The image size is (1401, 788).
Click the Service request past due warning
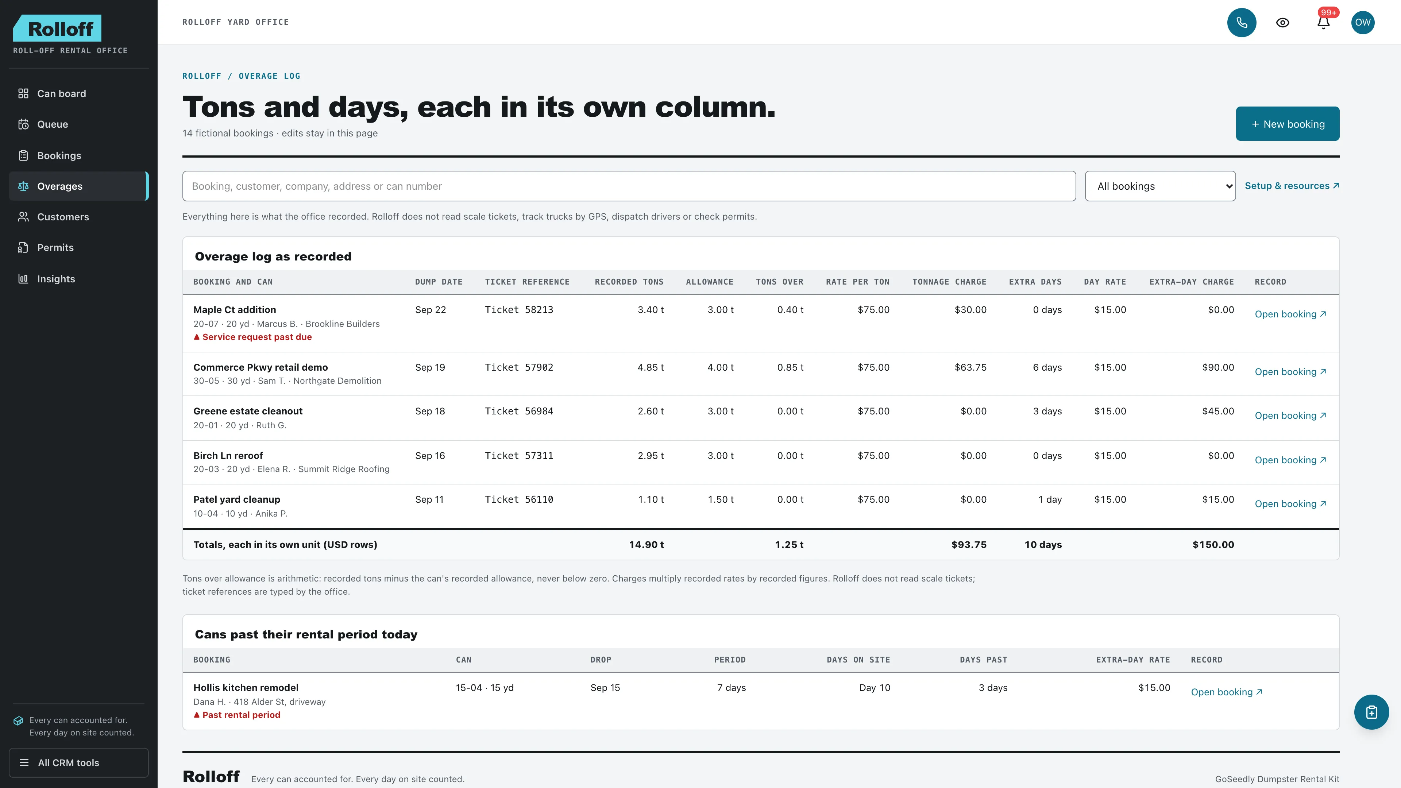(252, 337)
